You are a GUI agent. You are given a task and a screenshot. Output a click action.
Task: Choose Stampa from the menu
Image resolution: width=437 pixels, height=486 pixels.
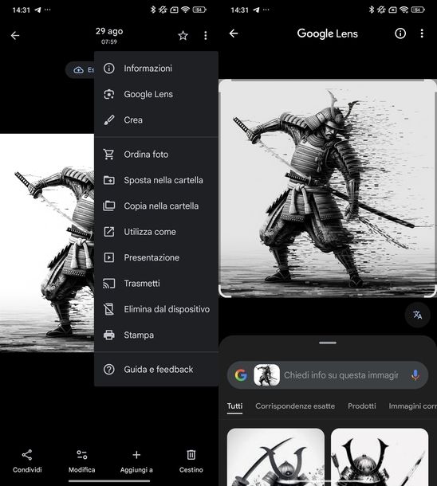(156, 335)
